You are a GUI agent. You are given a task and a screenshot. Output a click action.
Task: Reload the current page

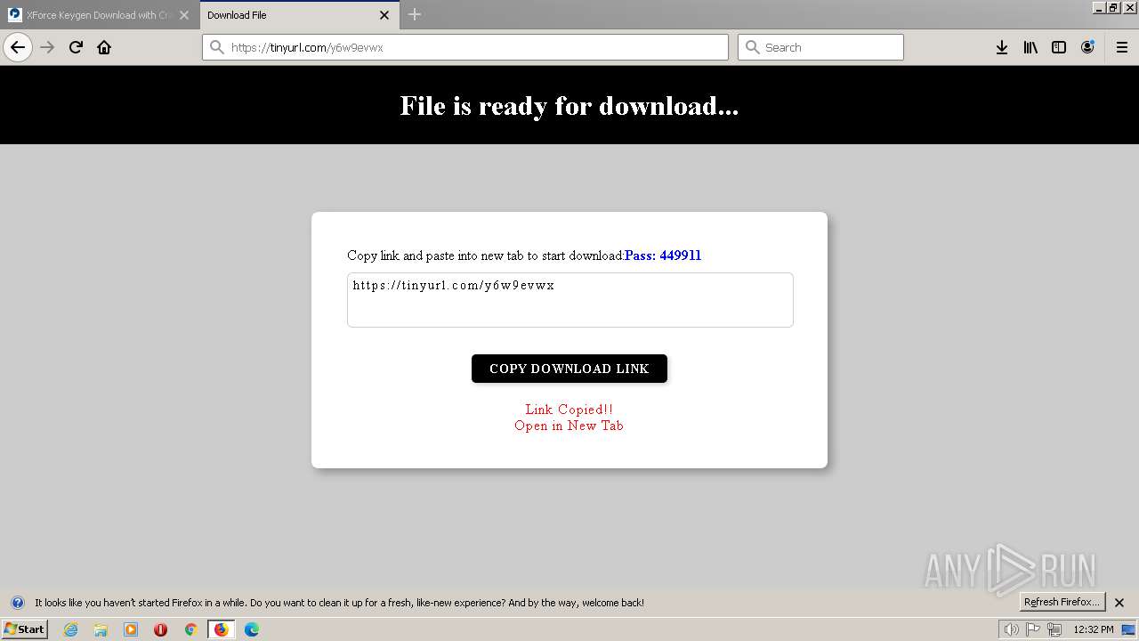(76, 47)
